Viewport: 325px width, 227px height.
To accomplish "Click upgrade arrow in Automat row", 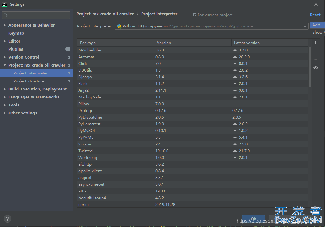I will tap(235, 57).
